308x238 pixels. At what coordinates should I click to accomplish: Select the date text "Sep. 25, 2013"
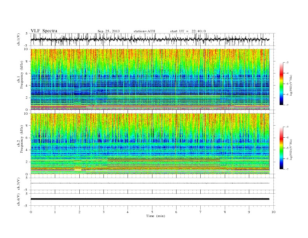tap(108, 31)
